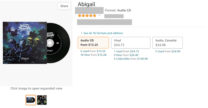The width and height of the screenshot is (208, 108).
Task: Open 4 Collectible from $149.99 link
Action: pos(131,59)
